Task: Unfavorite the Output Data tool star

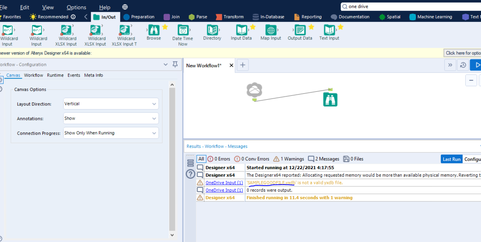Action: (311, 27)
